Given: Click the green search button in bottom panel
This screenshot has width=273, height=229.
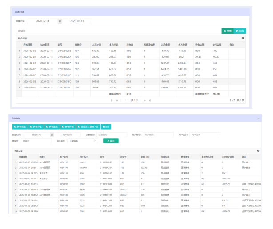Looking at the screenshot, I should [111, 141].
